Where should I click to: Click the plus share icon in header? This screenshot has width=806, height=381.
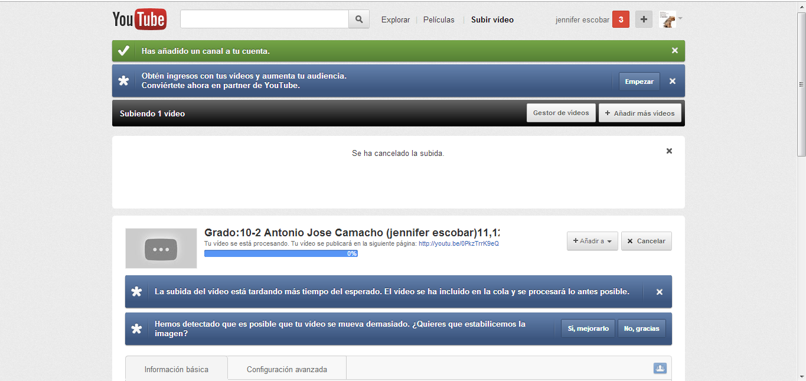[x=644, y=19]
